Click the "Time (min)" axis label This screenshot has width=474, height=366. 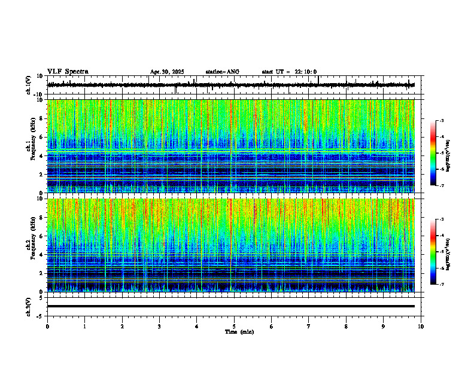(x=239, y=332)
